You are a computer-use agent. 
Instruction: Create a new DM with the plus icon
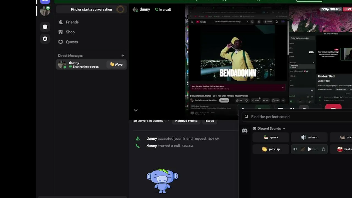pyautogui.click(x=123, y=56)
